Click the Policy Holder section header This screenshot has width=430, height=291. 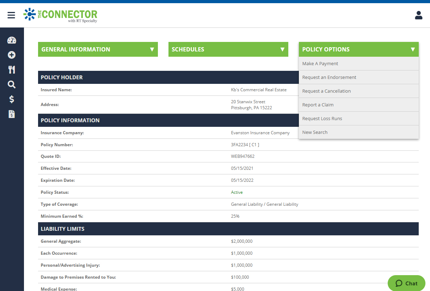click(x=168, y=78)
